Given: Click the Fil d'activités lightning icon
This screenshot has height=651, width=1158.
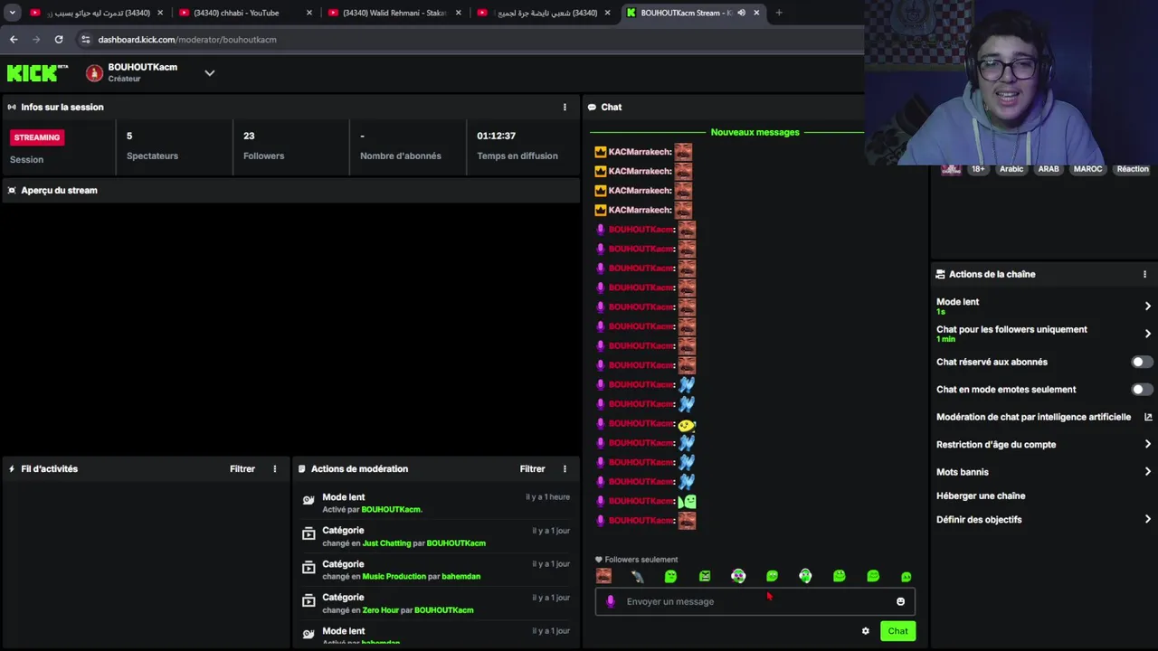Looking at the screenshot, I should pos(12,468).
